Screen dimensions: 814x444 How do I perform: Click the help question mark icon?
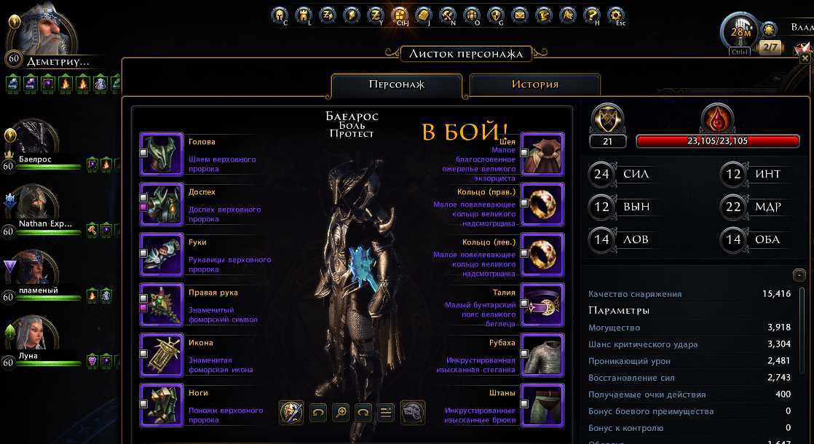(592, 15)
